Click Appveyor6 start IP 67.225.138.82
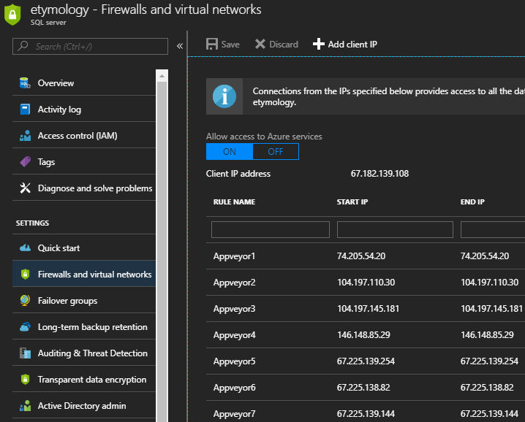Image resolution: width=525 pixels, height=422 pixels. point(363,388)
